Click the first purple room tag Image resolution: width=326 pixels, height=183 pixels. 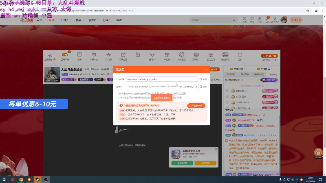(68, 79)
